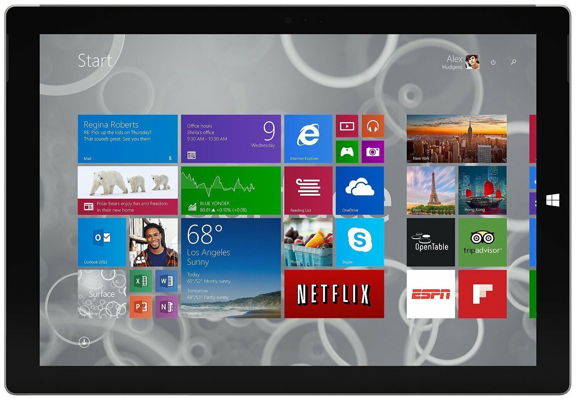Launch the tripadvisor tile
Viewport: 576px width, 401px height.
coord(483,242)
